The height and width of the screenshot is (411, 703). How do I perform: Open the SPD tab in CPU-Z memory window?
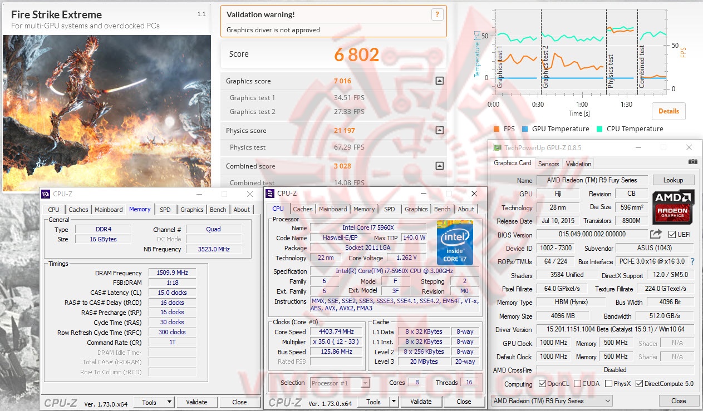(x=165, y=210)
